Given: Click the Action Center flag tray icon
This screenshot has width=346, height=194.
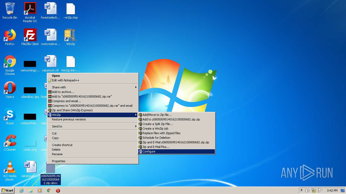Looking at the screenshot, I should 320,190.
